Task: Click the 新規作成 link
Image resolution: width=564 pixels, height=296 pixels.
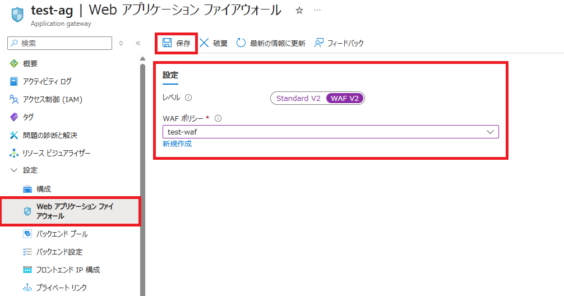Action: pyautogui.click(x=177, y=144)
